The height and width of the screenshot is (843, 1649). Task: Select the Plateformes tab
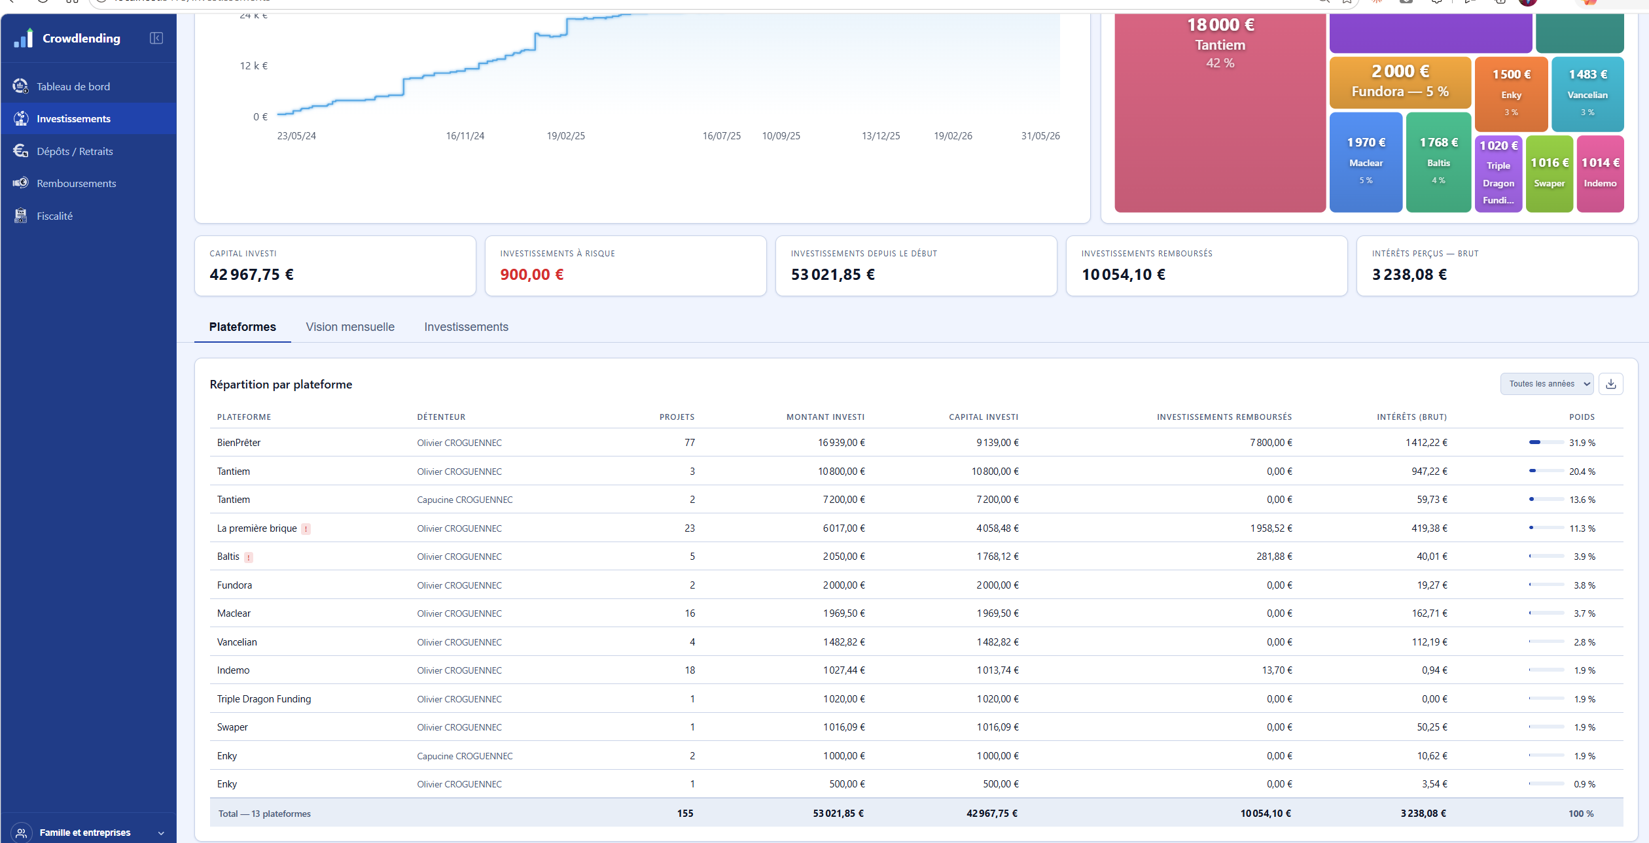tap(243, 327)
